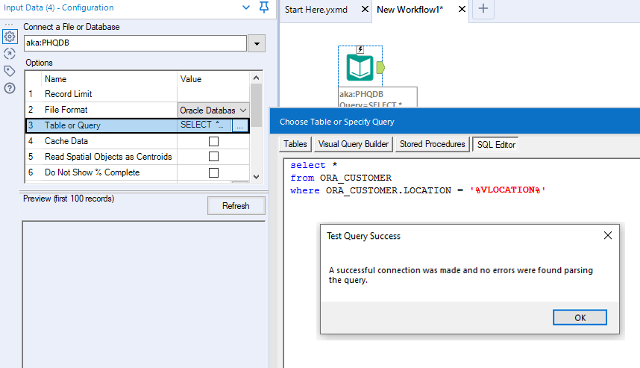The image size is (640, 368).
Task: Open the Navigation sidebar icon
Action: [10, 54]
